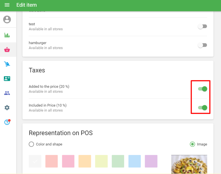Open the Help question mark icon

pos(7,122)
